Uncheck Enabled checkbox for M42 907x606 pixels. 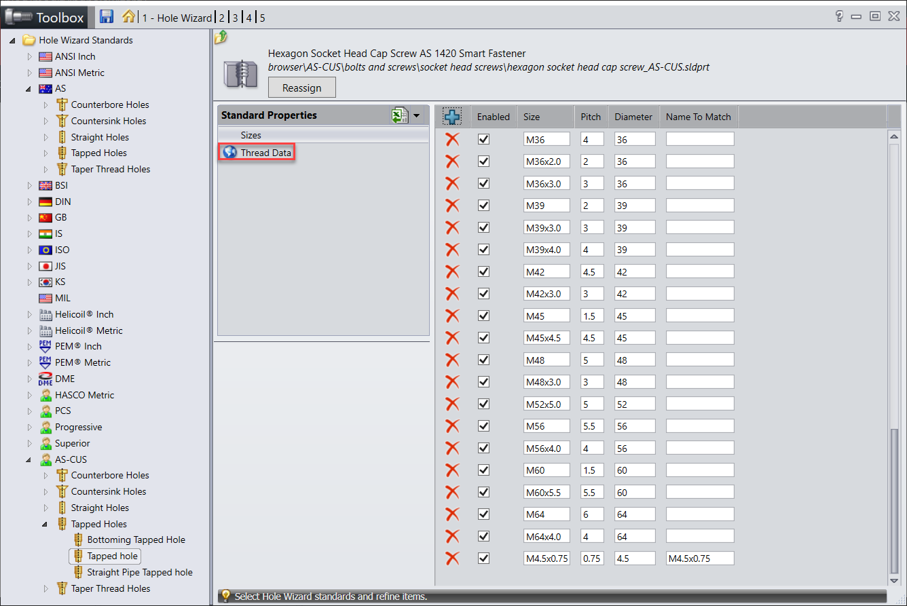point(483,271)
